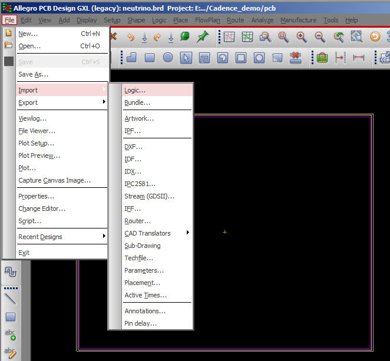Choose DXF... import option
Viewport: 390px width, 361px height.
157,147
